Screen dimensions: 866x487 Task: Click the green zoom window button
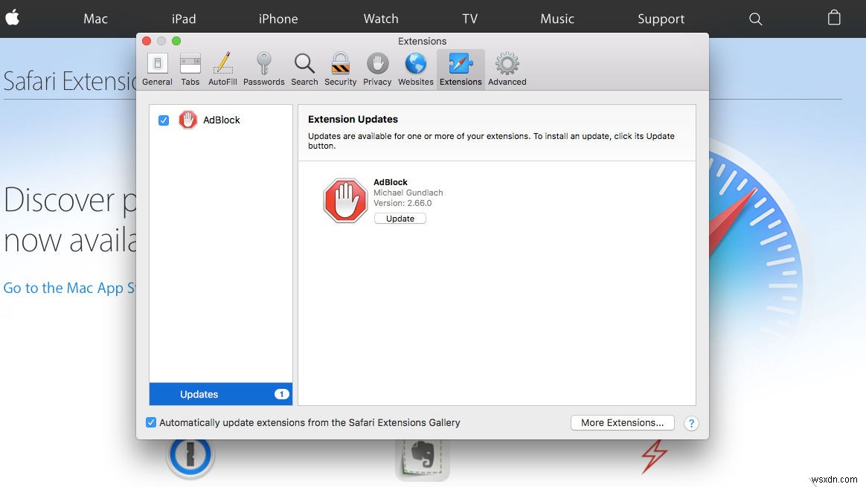(x=176, y=41)
